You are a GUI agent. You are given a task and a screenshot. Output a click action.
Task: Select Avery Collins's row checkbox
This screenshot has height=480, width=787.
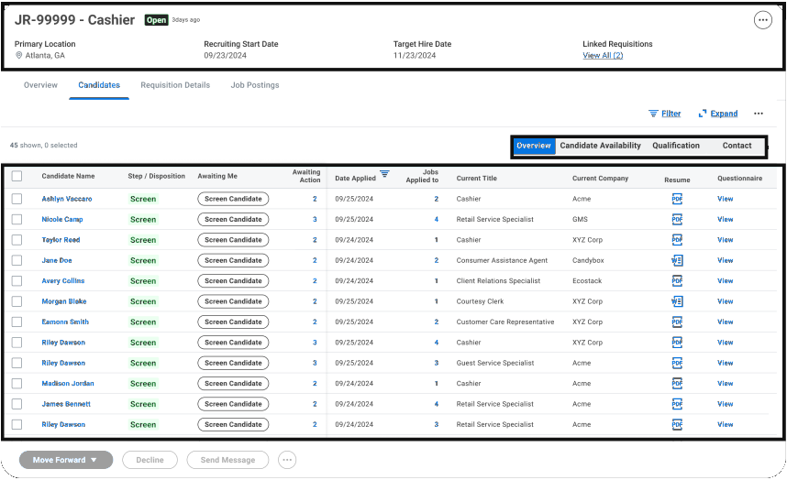pyautogui.click(x=17, y=281)
